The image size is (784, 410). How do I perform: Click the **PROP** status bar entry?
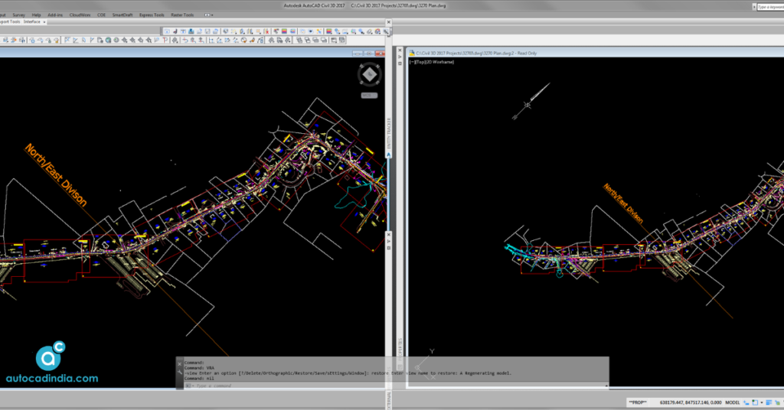tap(638, 402)
